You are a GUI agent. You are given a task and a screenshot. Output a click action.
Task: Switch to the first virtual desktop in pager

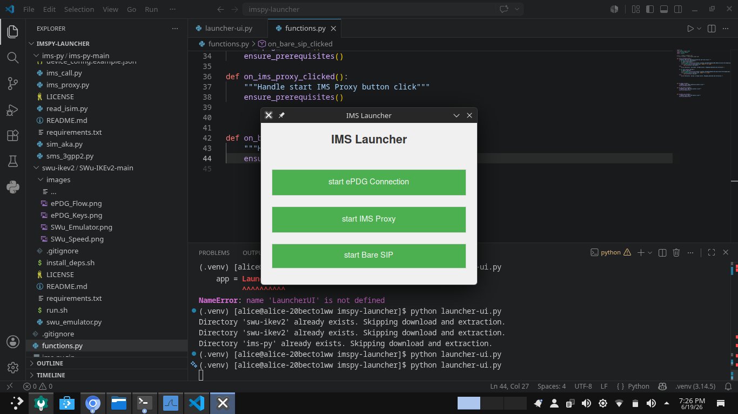point(468,403)
